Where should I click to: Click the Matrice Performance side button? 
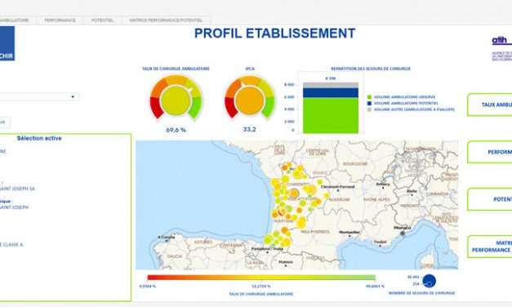tap(489, 247)
